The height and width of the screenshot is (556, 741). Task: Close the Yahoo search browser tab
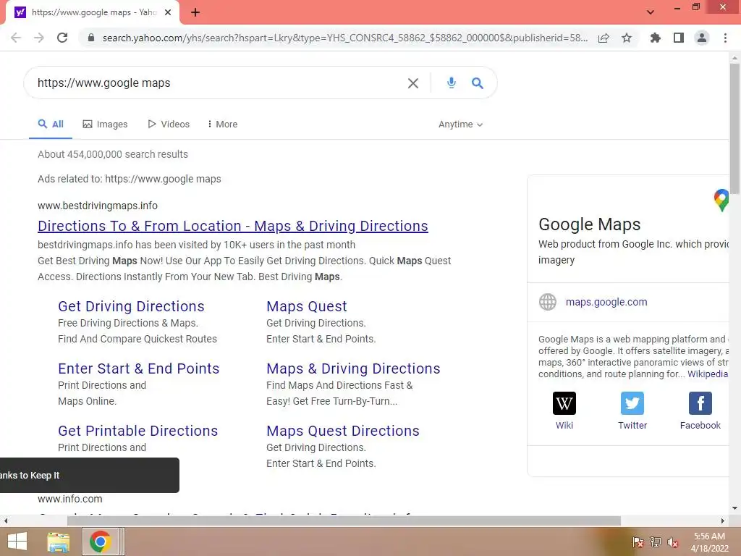point(168,12)
